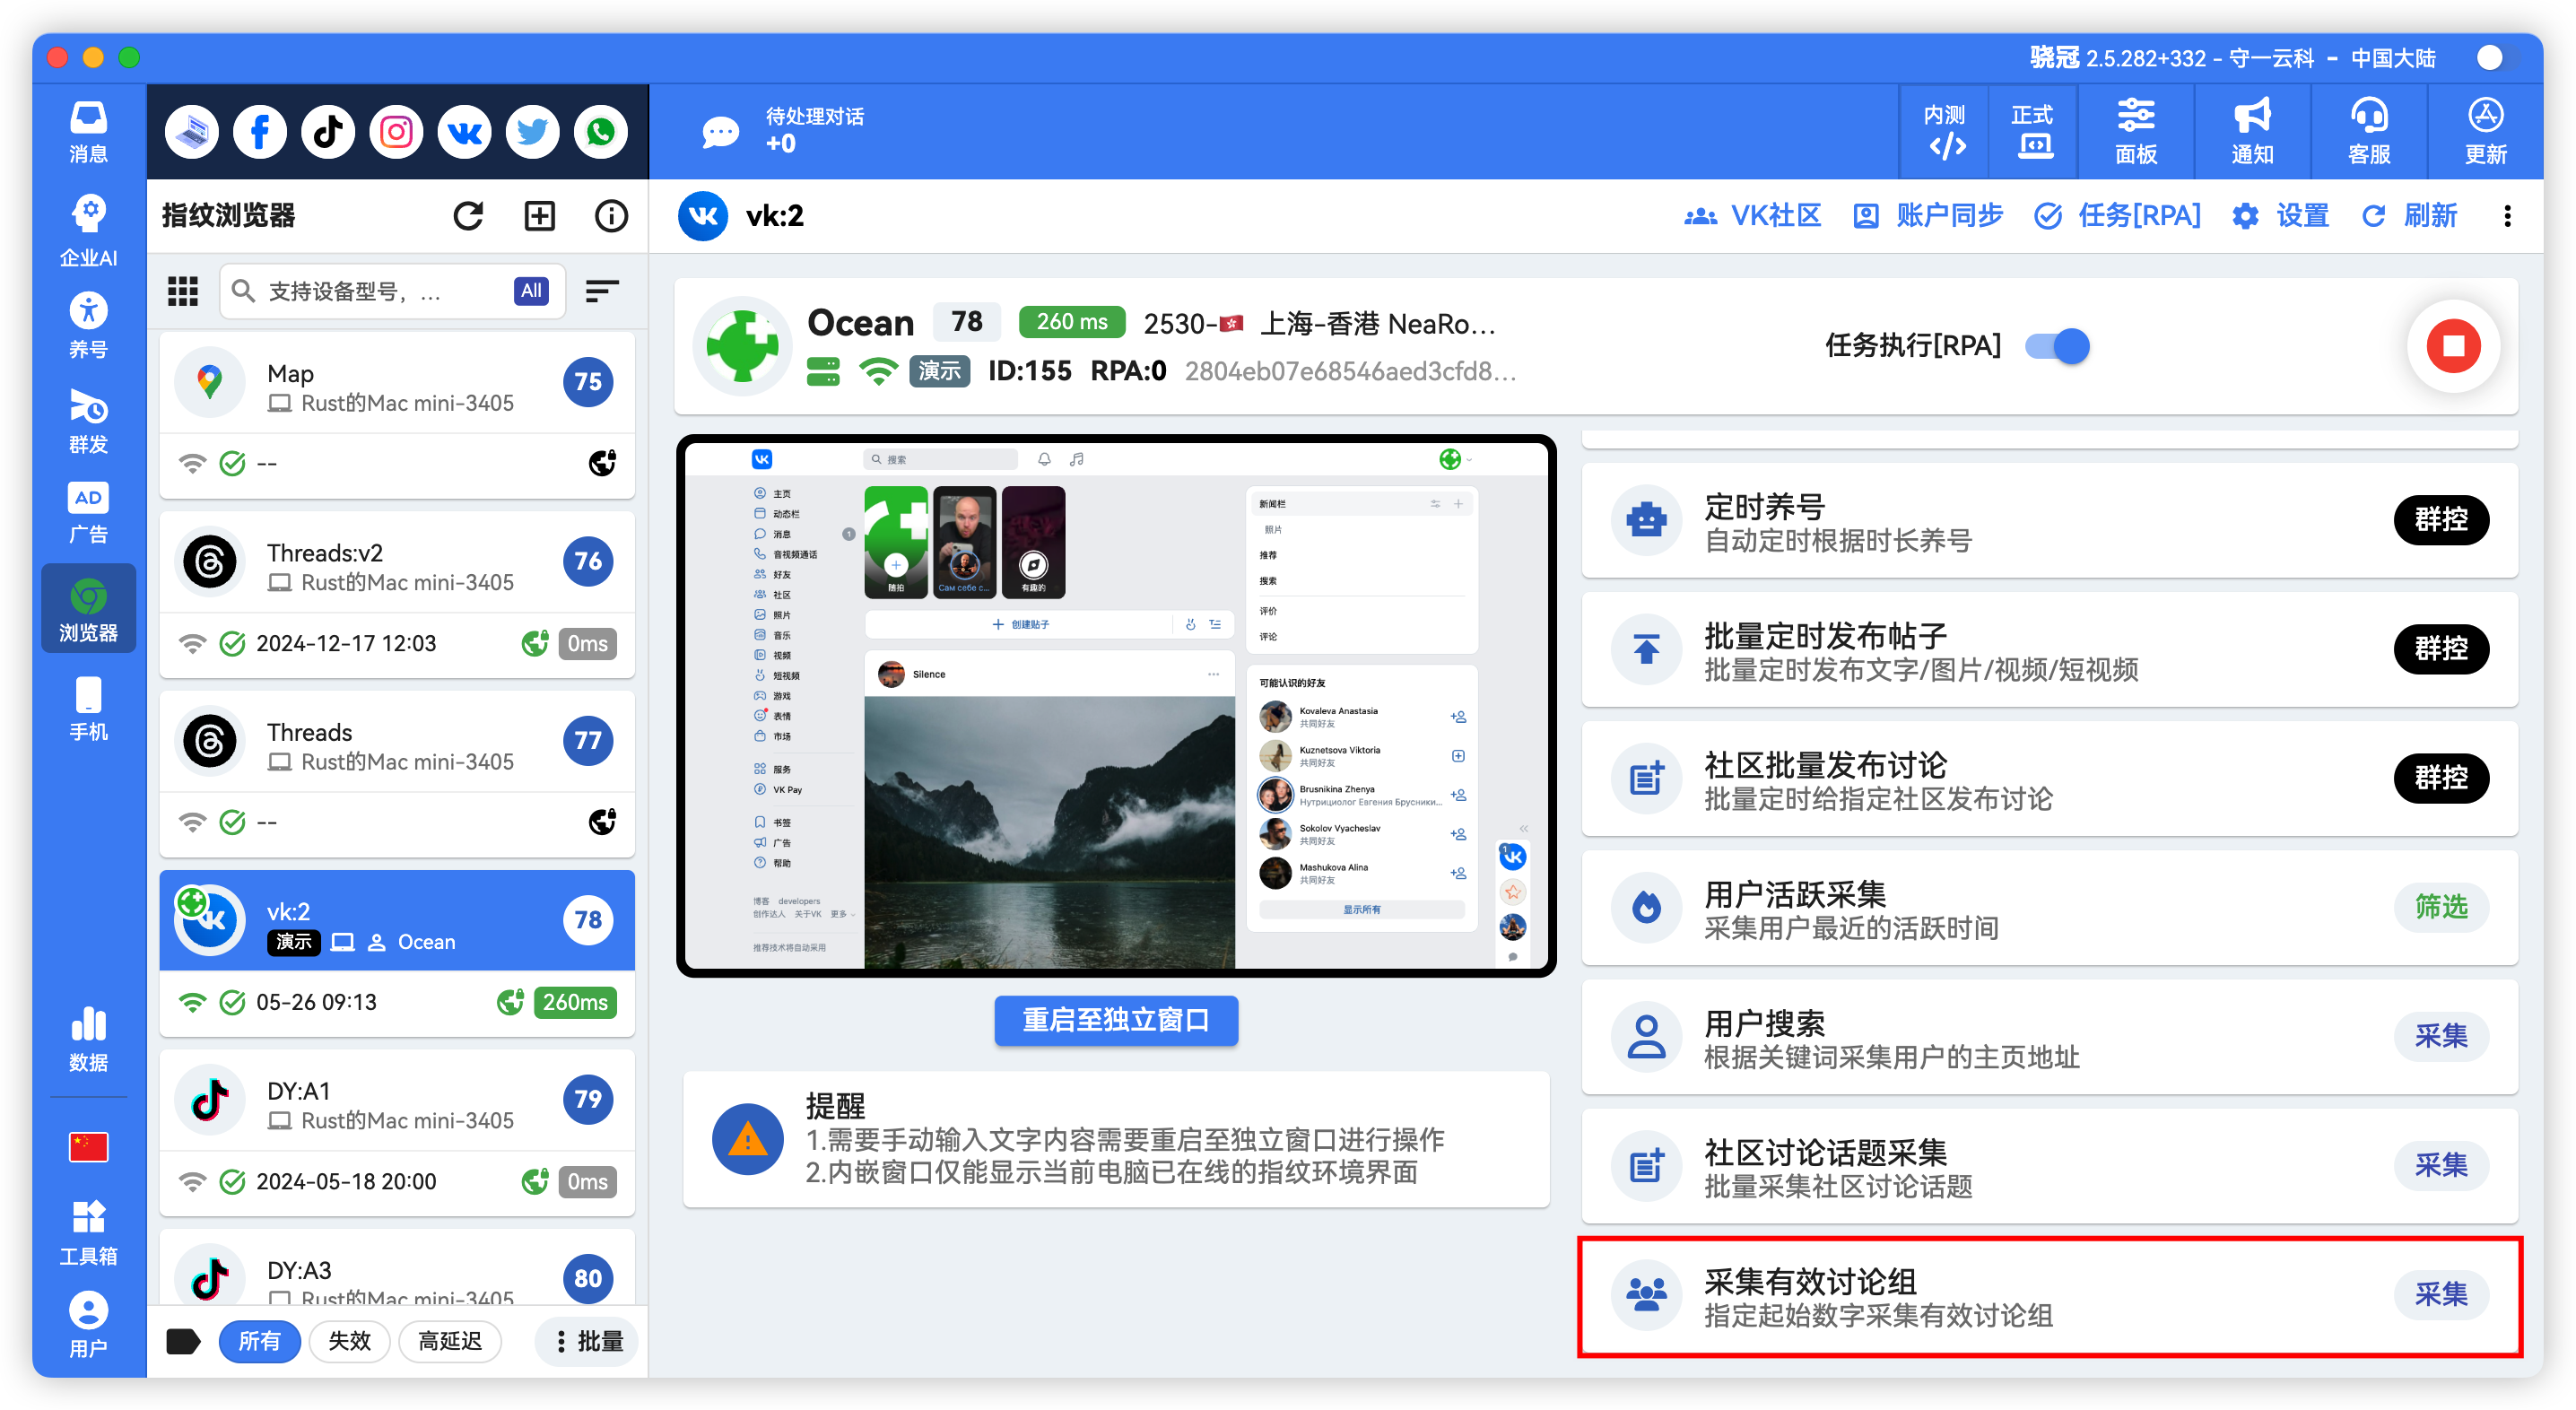
Task: Toggle the 任务执行[RPA] switch
Action: click(2057, 346)
